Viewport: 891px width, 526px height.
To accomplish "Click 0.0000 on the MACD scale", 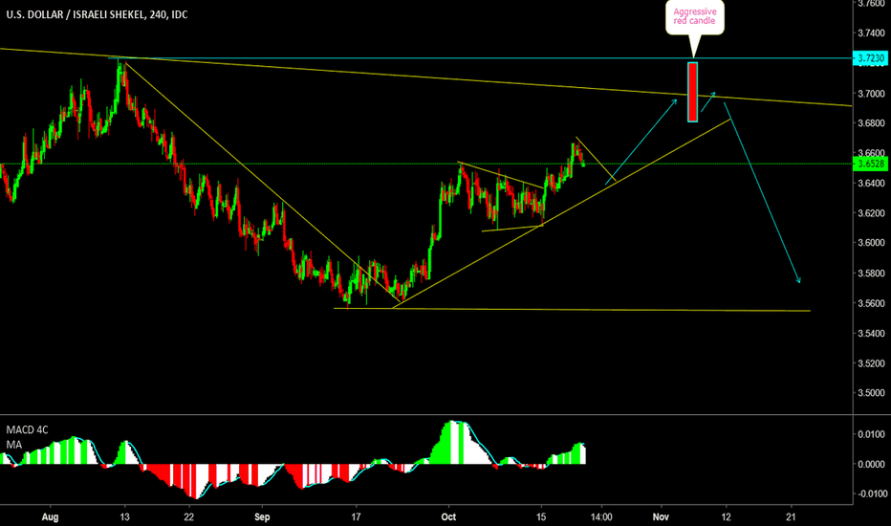I will pyautogui.click(x=871, y=465).
